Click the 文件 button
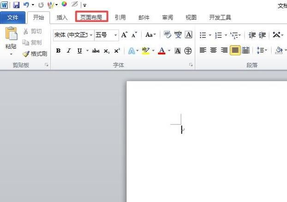 pos(13,18)
